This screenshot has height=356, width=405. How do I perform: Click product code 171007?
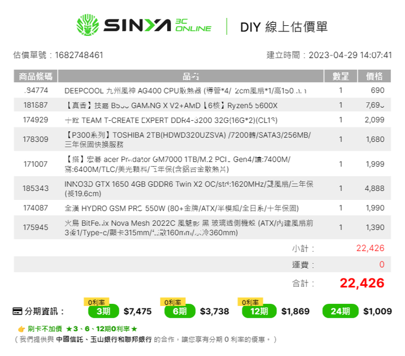tap(35, 164)
